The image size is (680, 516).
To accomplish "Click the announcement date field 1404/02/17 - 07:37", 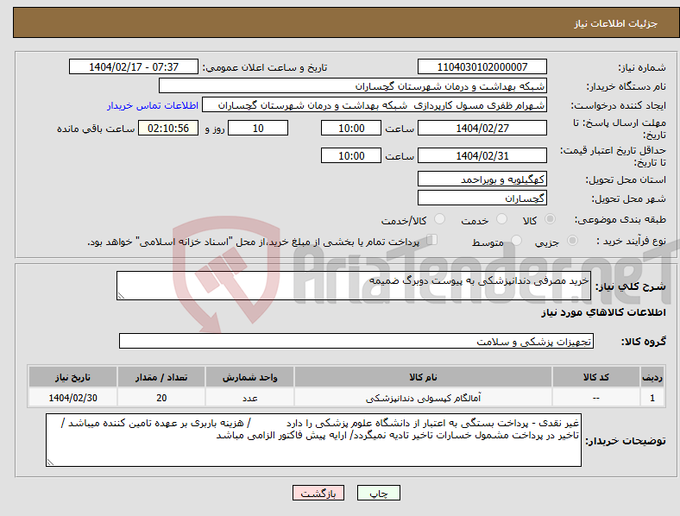I will 134,66.
